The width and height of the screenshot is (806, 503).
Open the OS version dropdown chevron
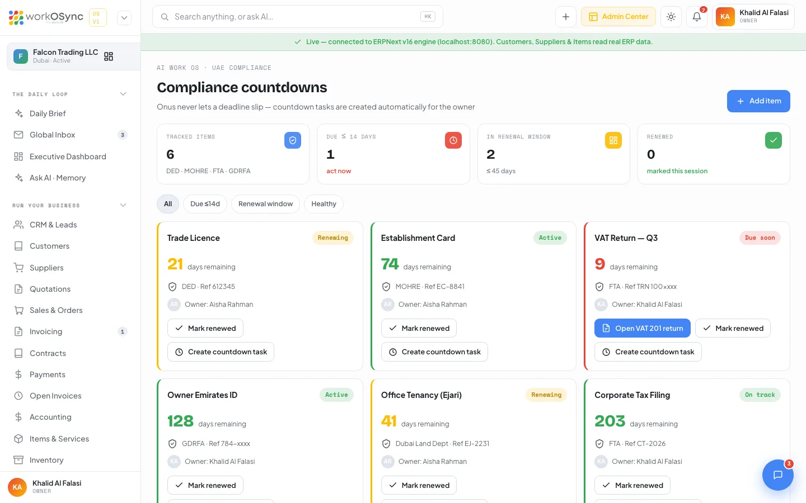(x=124, y=18)
